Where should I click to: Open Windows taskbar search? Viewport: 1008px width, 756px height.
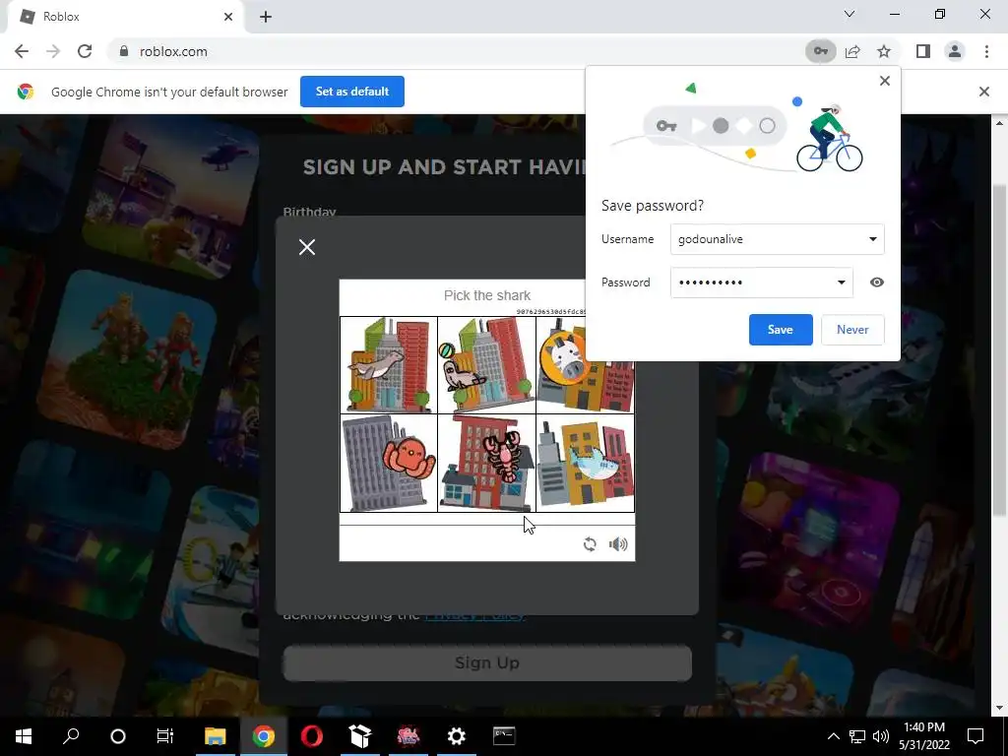pos(71,736)
